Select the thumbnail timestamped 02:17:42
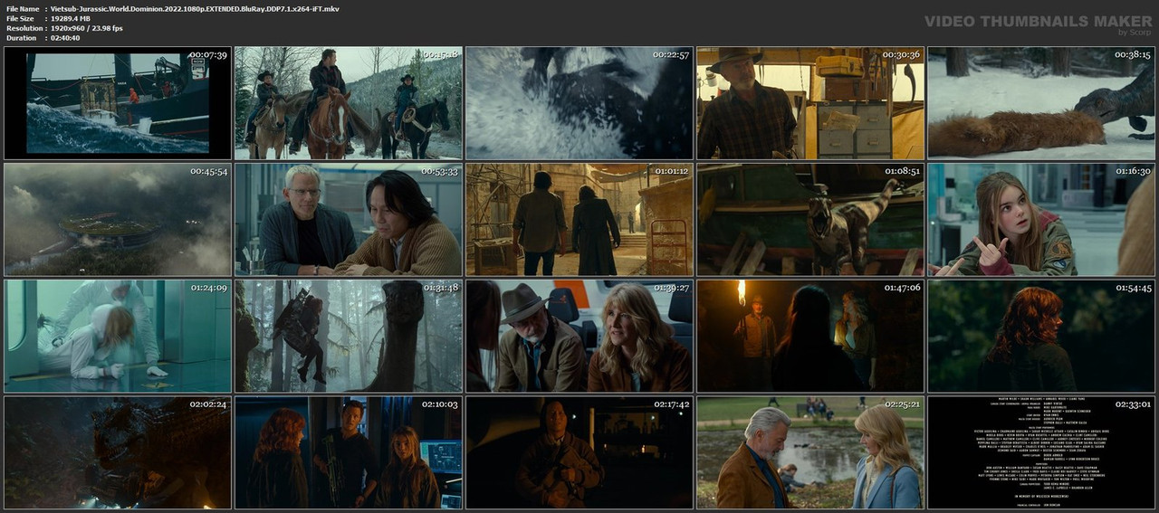 click(x=579, y=452)
